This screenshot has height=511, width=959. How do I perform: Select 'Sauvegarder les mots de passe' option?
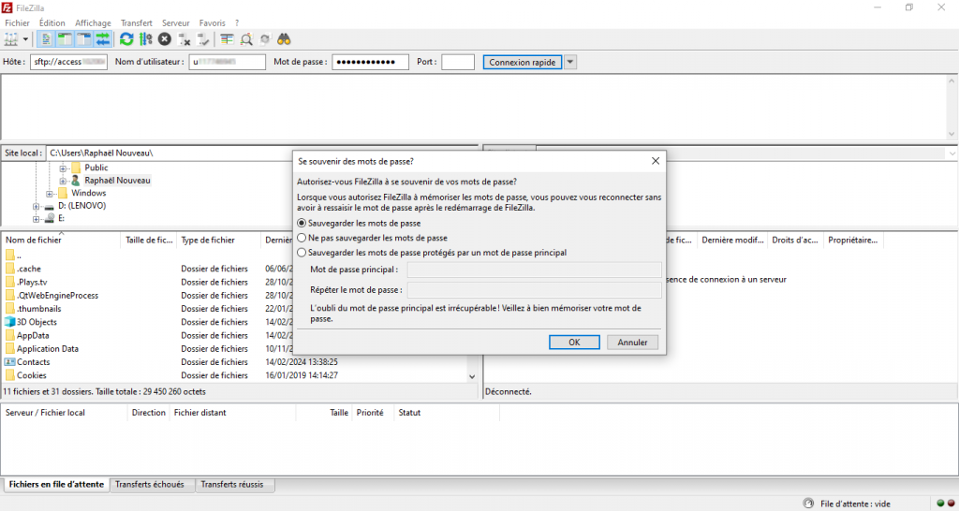click(x=302, y=224)
